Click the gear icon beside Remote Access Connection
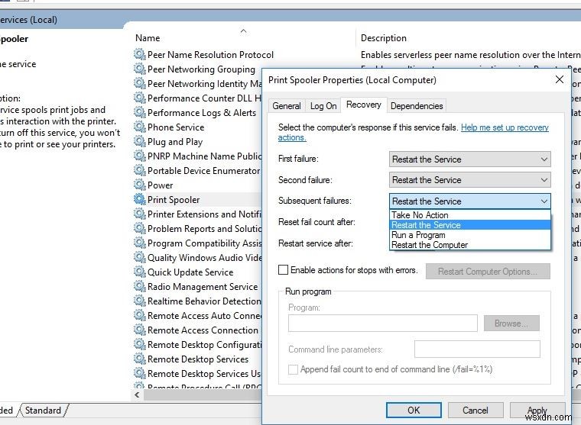 tap(139, 330)
